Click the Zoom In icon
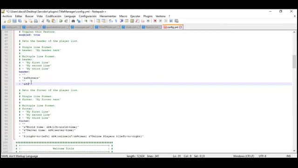The image size is (298, 168). 86,21
